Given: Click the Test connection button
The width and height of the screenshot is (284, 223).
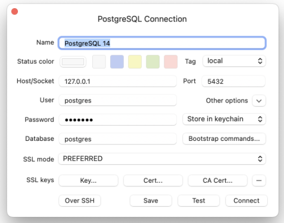Looking at the screenshot, I should tap(198, 201).
